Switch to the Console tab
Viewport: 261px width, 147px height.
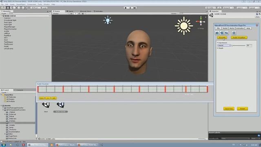click(x=19, y=90)
